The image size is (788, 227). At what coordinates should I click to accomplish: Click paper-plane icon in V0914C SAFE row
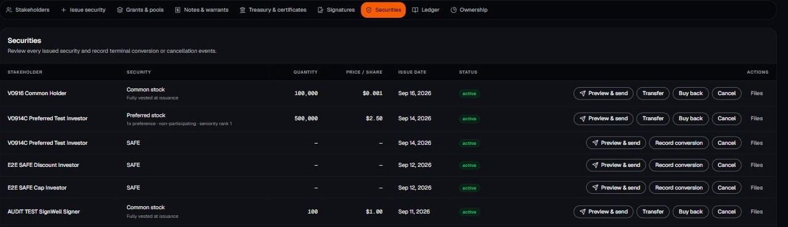click(595, 143)
